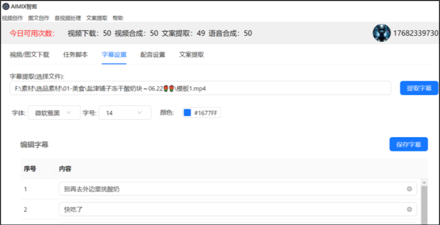440x225 pixels.
Task: Clear subtitle row 2 text field
Action: coord(409,210)
